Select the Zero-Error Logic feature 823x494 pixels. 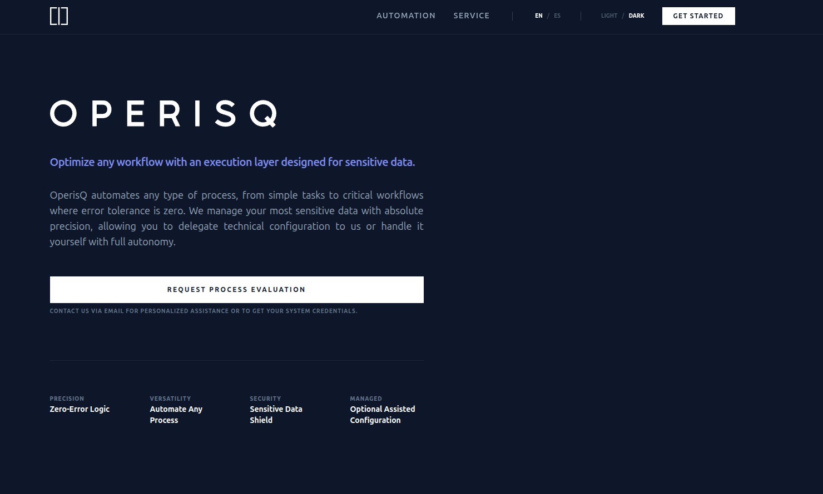point(80,409)
